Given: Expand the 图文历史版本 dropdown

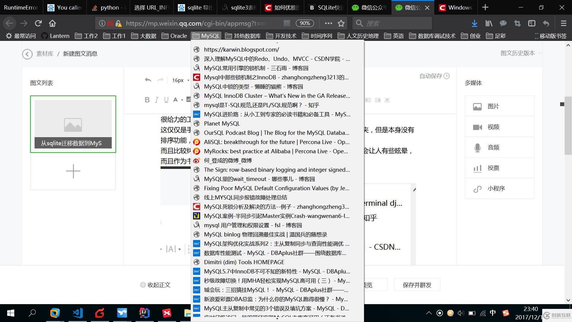Looking at the screenshot, I should pyautogui.click(x=521, y=53).
